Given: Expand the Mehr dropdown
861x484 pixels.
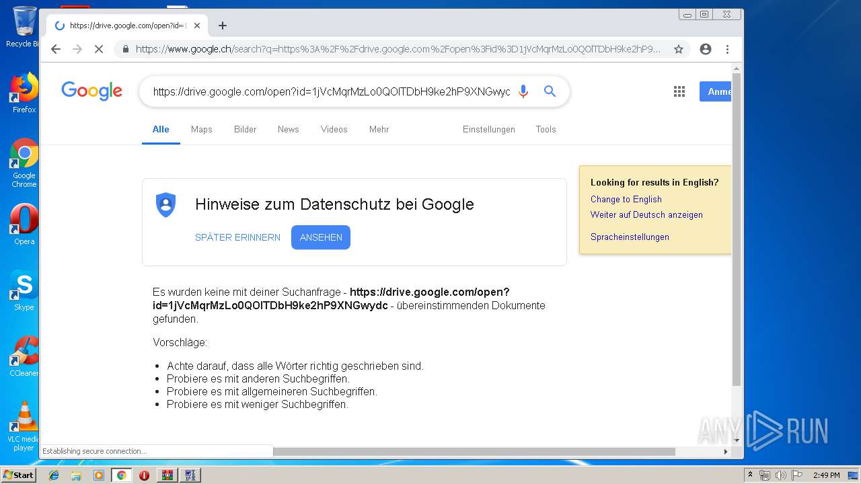Looking at the screenshot, I should point(379,129).
